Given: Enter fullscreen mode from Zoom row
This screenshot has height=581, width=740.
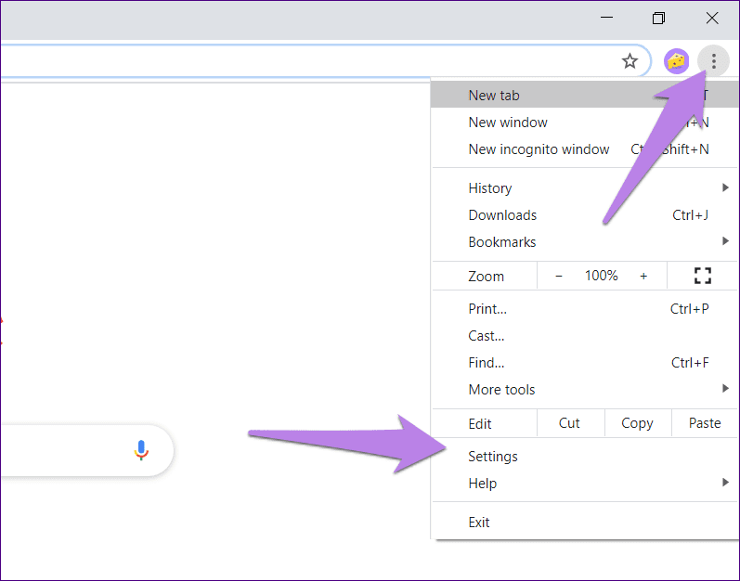Looking at the screenshot, I should click(x=702, y=276).
